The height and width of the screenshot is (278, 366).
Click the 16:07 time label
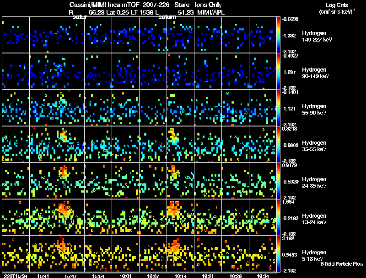click(x=153, y=276)
